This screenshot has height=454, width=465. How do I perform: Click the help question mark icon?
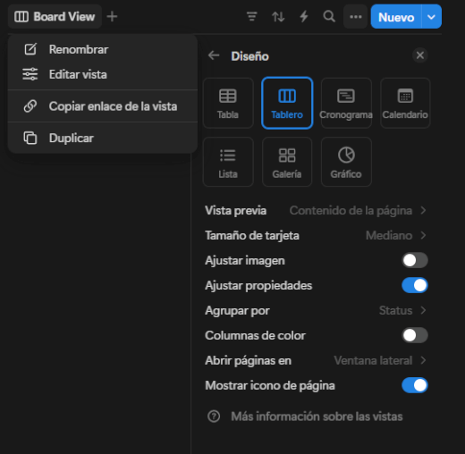coord(214,416)
